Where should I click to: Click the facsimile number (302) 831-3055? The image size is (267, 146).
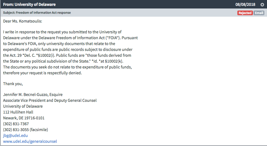tap(26, 130)
